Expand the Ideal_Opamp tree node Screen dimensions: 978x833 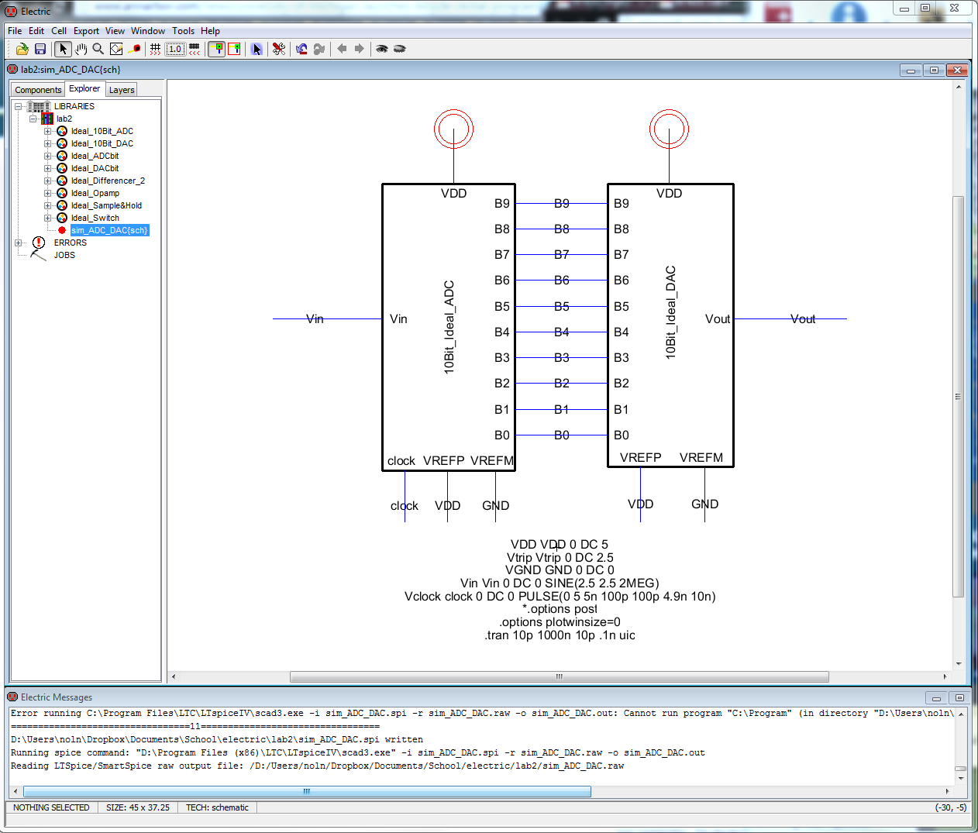click(x=48, y=193)
